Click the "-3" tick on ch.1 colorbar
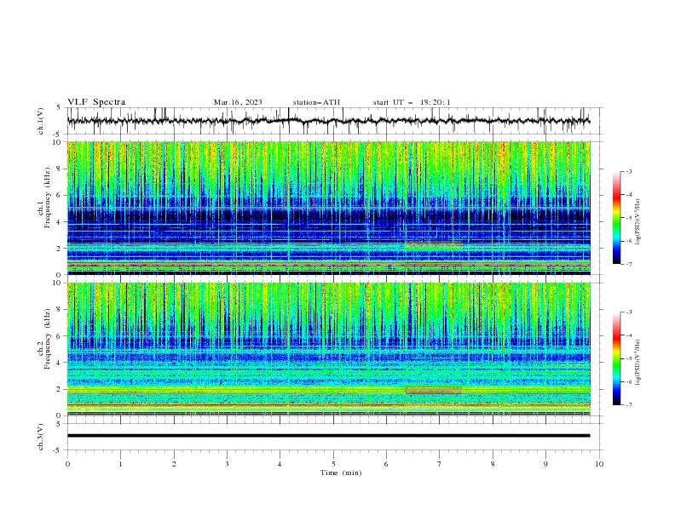Screen dimensions: 675x521 [x=628, y=171]
